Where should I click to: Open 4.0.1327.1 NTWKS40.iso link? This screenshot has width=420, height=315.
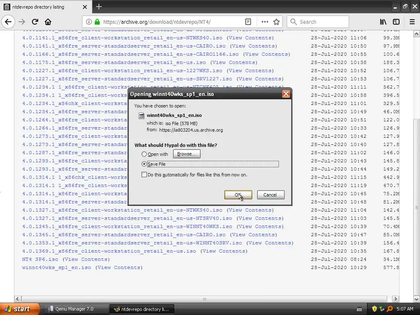point(122,210)
